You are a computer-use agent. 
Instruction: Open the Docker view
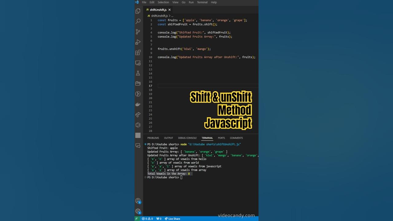coord(138,104)
